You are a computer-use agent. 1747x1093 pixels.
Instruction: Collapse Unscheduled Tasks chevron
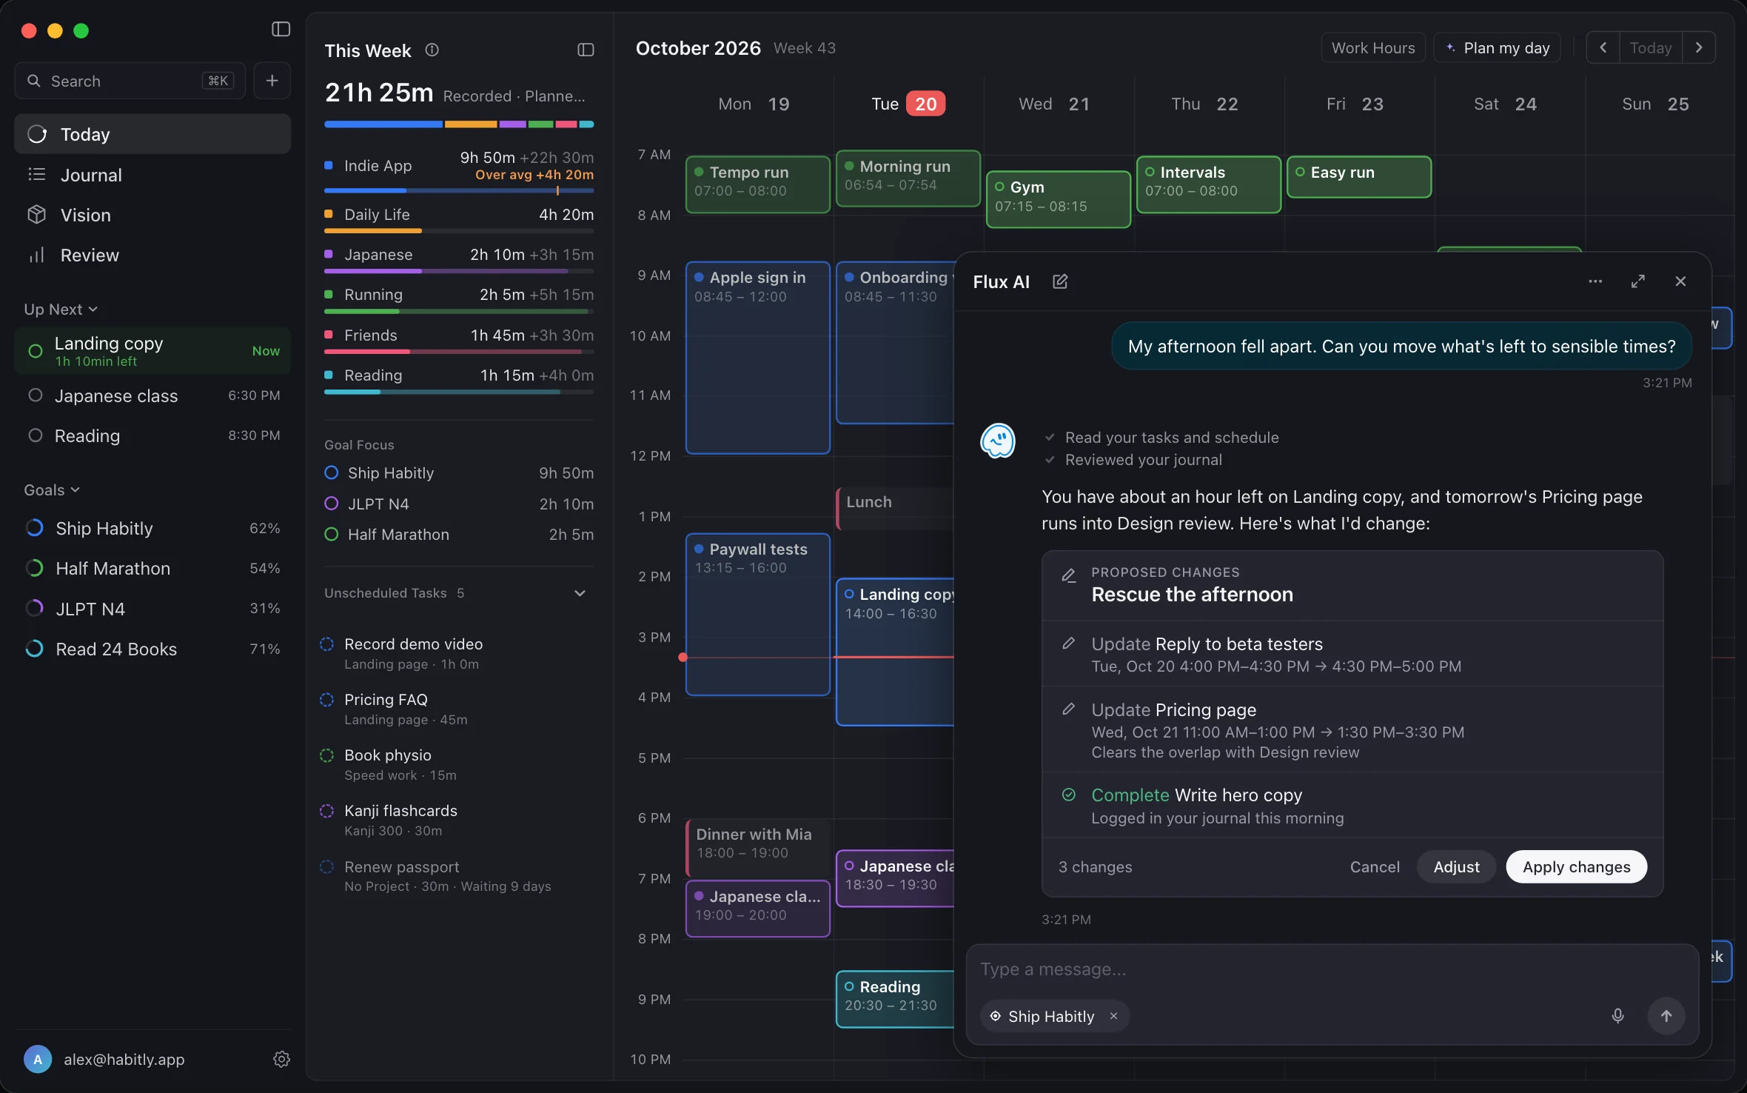pos(580,593)
